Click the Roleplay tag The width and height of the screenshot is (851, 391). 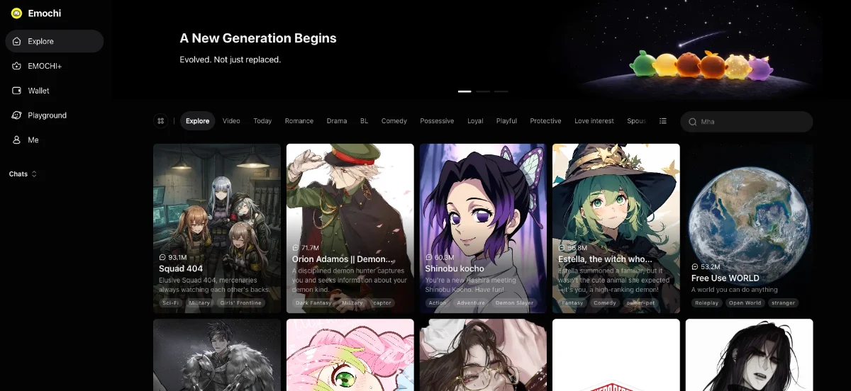[706, 302]
